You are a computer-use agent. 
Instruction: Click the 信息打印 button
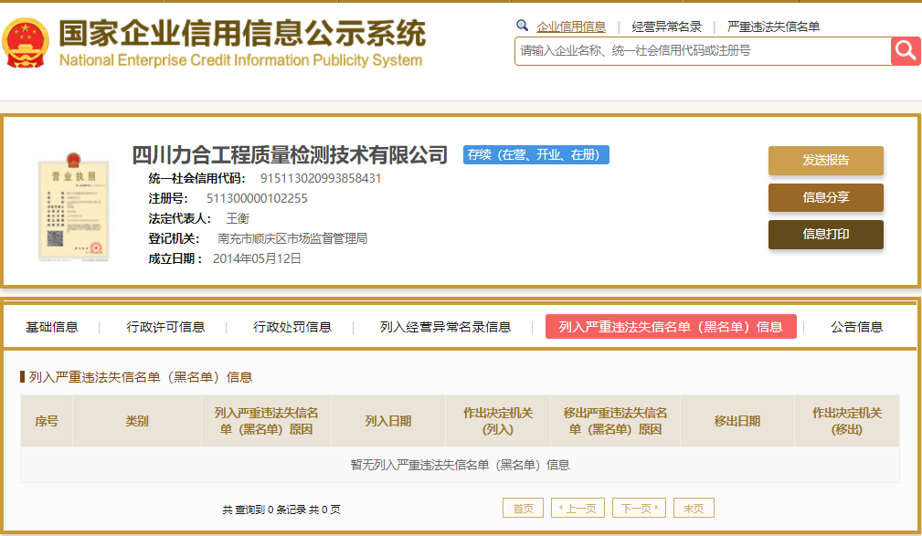point(825,235)
